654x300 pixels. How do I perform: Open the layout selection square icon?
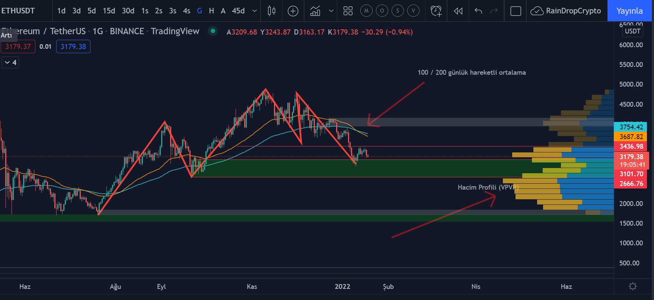point(516,11)
